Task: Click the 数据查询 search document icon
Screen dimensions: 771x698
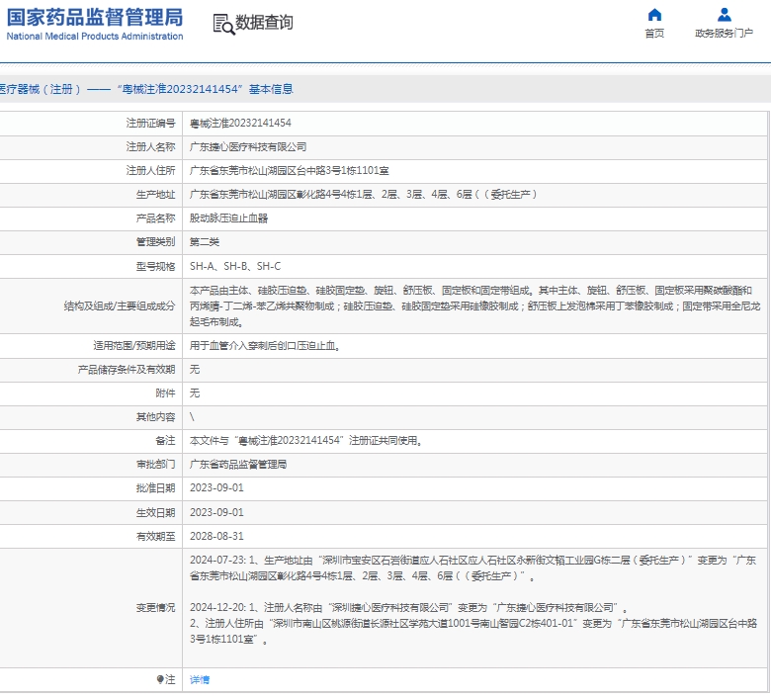Action: (x=223, y=24)
